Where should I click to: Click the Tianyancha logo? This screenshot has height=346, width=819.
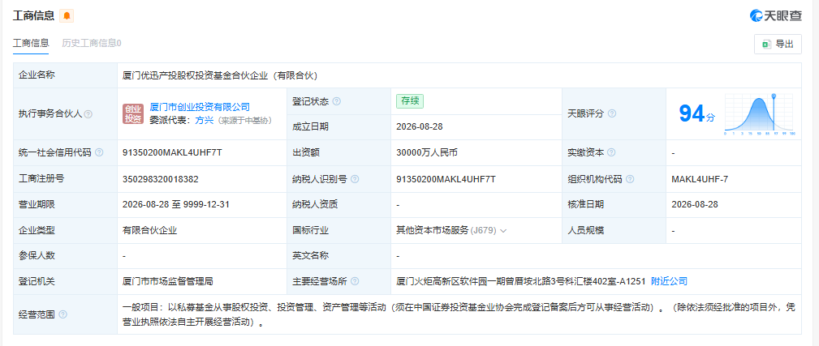pyautogui.click(x=776, y=16)
